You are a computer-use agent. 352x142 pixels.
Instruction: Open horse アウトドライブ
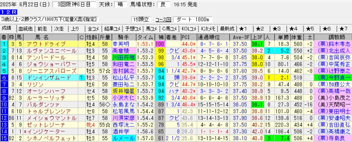tap(42, 44)
